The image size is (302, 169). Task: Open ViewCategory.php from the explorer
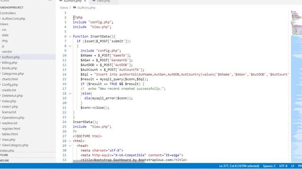click(15, 145)
